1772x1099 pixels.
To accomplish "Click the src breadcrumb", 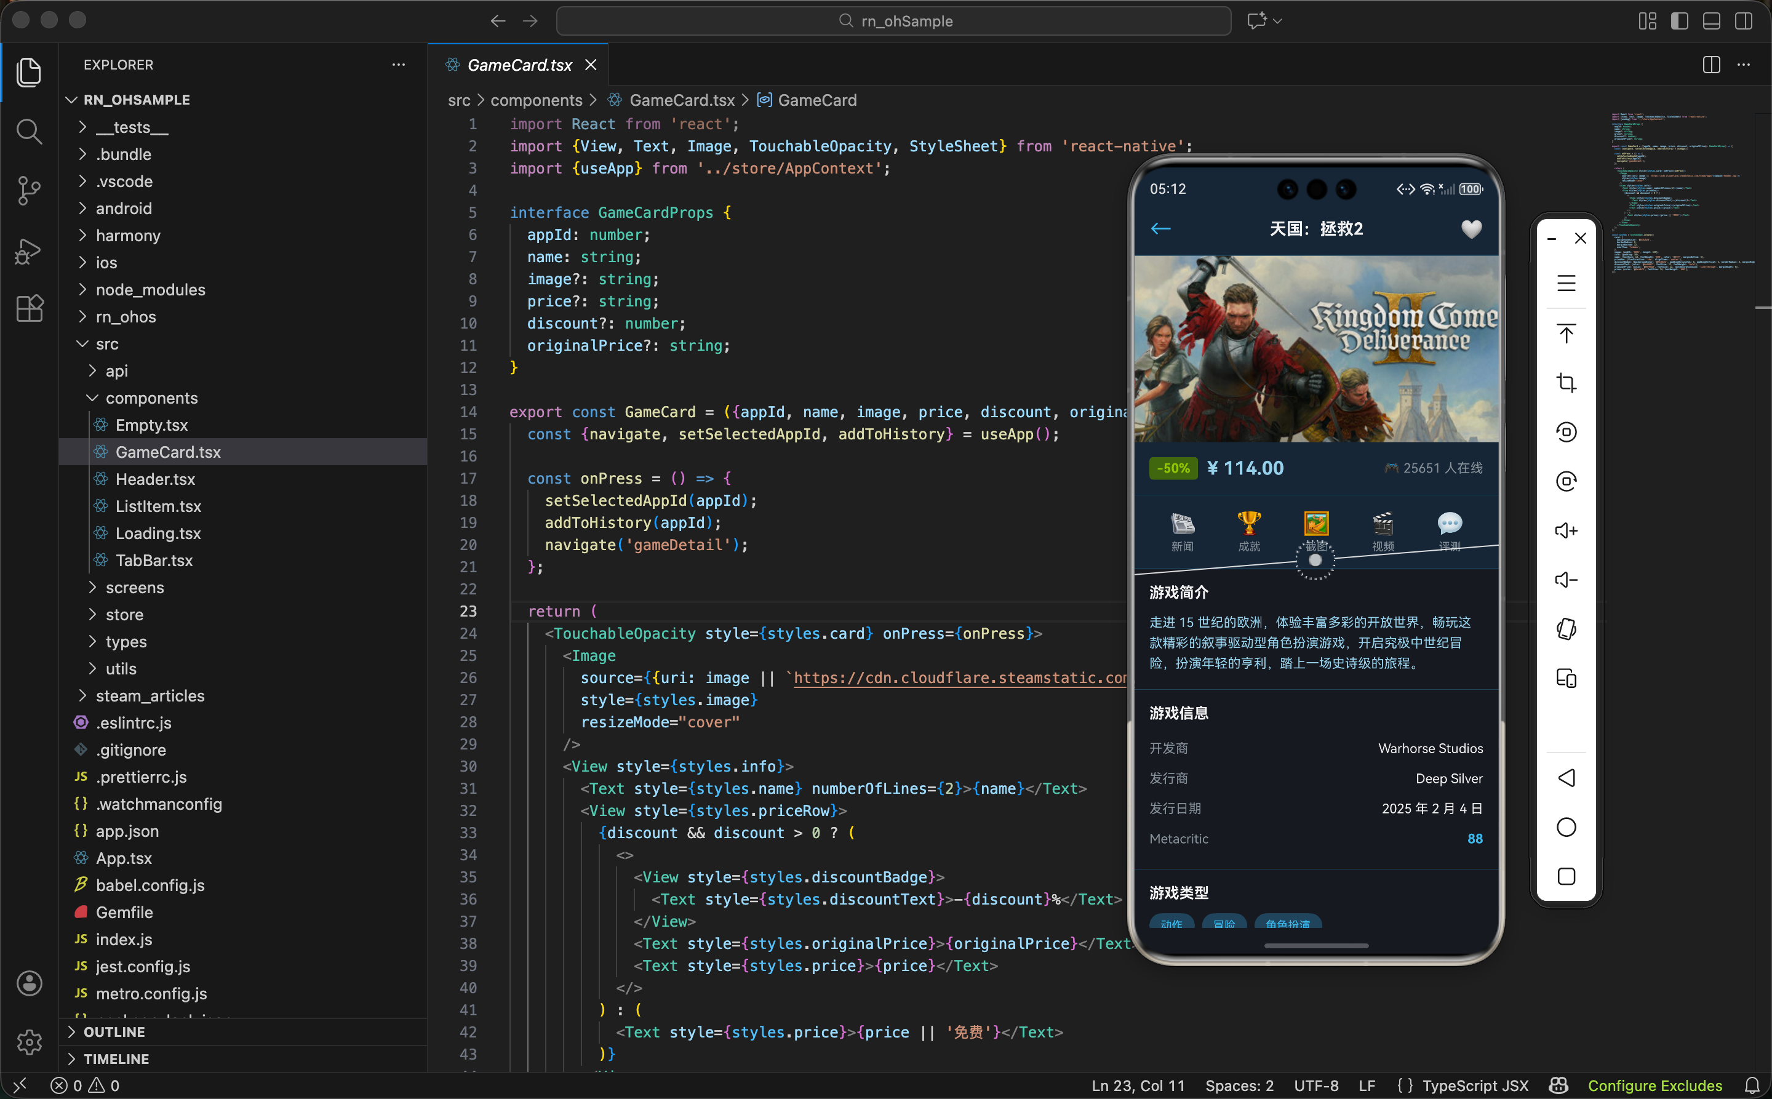I will [460, 100].
